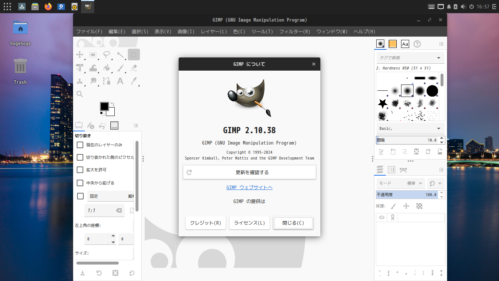Activate the Eraser tool
Image resolution: width=499 pixels, height=281 pixels.
coord(134,68)
